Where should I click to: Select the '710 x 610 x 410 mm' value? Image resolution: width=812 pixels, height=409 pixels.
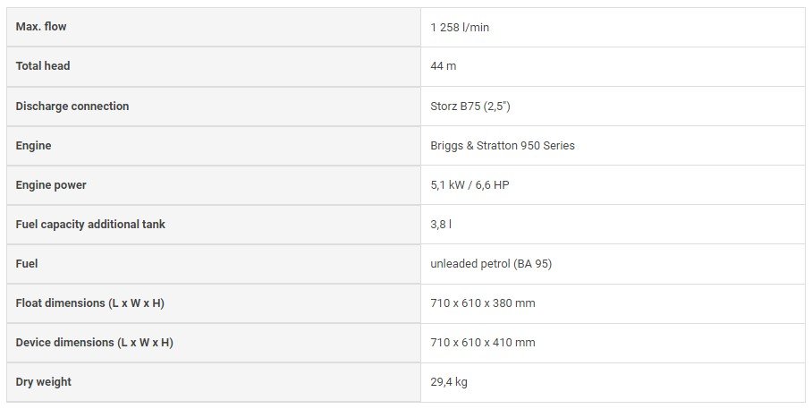[483, 343]
